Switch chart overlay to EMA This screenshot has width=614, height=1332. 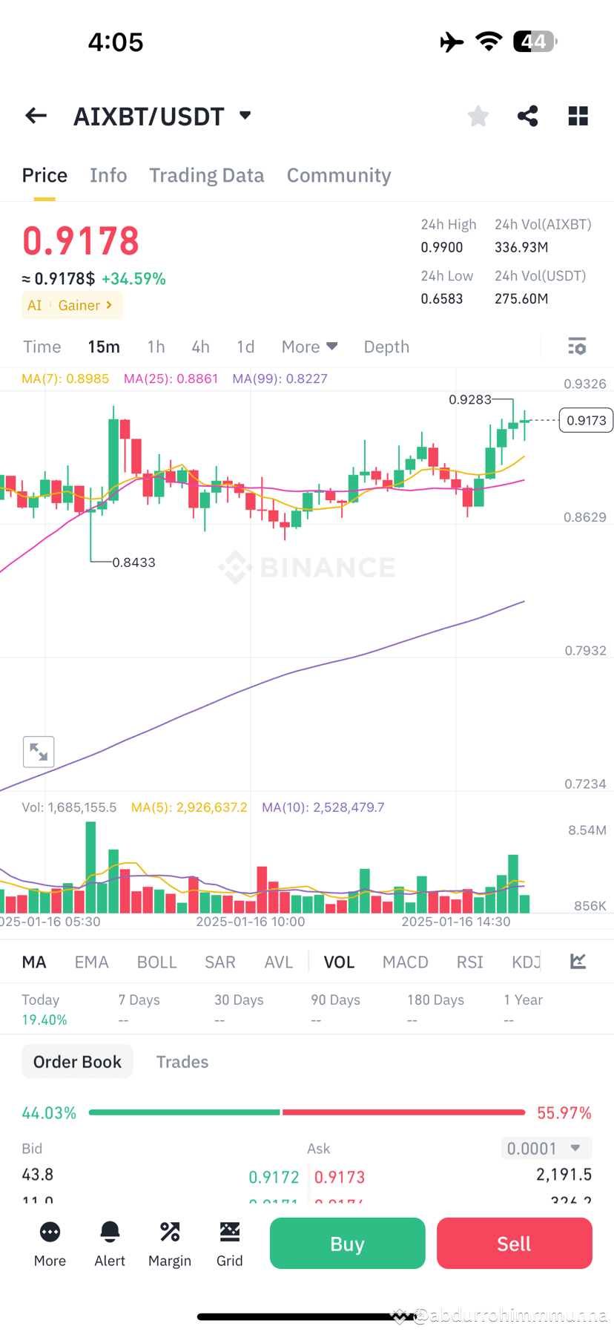coord(91,961)
